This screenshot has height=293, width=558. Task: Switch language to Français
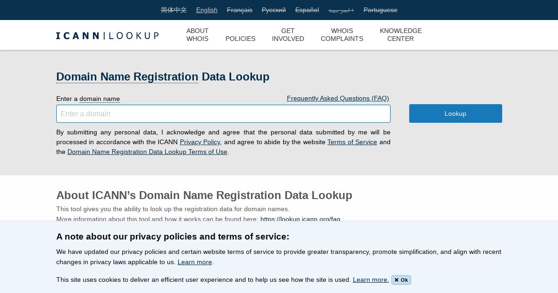point(239,10)
